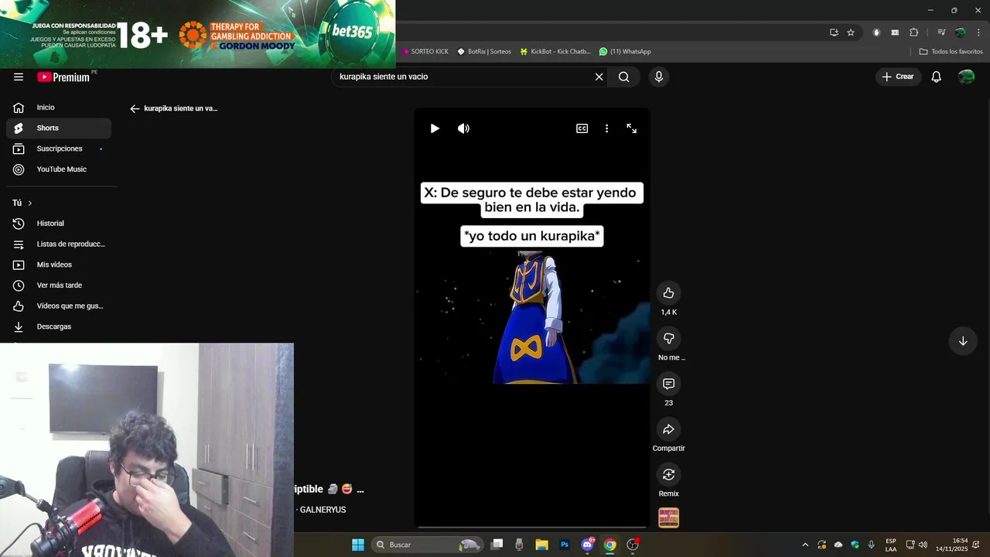The height and width of the screenshot is (557, 990).
Task: Open the 23 comments panel
Action: tap(669, 384)
